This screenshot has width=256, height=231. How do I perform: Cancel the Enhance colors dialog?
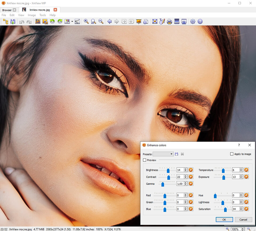[243, 220]
